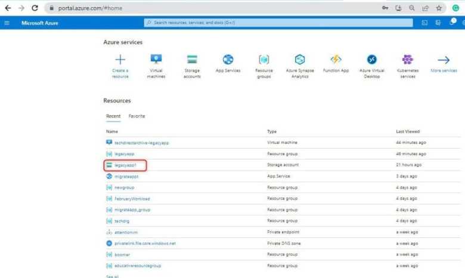Open Cloud Shell from the Azure header
Image resolution: width=465 pixels, height=278 pixels.
[424, 23]
